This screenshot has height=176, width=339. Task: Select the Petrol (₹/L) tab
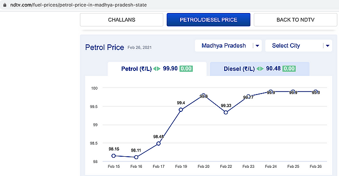click(157, 69)
